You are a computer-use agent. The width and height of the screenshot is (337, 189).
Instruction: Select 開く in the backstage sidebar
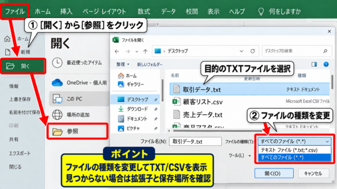coord(23,66)
